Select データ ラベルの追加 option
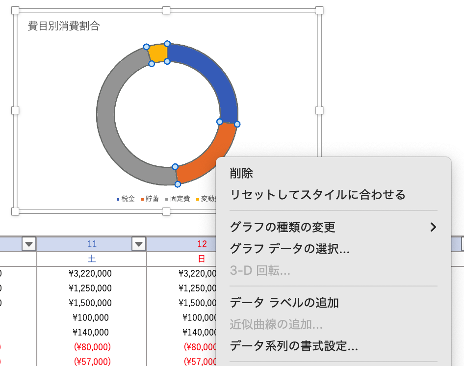The image size is (464, 366). (284, 303)
